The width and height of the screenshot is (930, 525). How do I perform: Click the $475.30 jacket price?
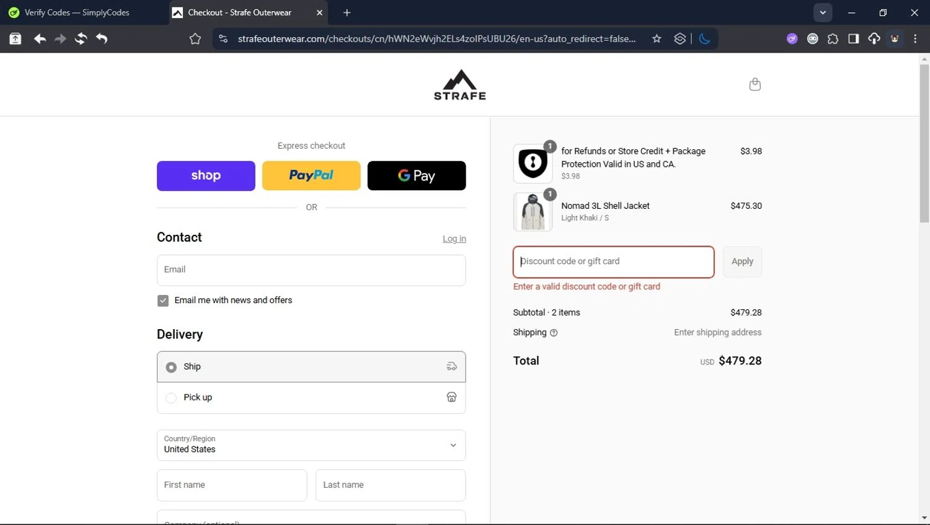pyautogui.click(x=746, y=206)
